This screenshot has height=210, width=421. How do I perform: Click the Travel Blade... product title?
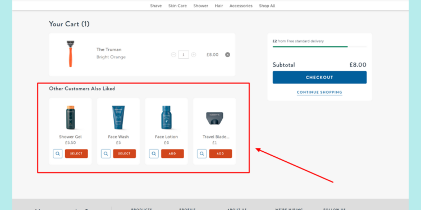click(x=216, y=137)
